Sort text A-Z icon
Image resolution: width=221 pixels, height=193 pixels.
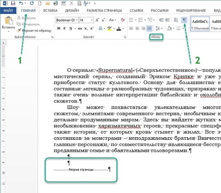[176, 20]
